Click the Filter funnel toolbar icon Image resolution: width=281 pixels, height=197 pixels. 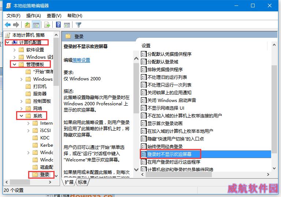(x=79, y=25)
